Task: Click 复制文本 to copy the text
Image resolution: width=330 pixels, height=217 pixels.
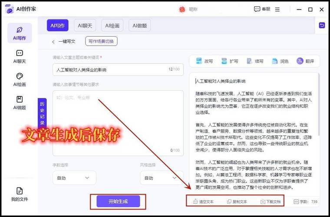Action: point(237,202)
